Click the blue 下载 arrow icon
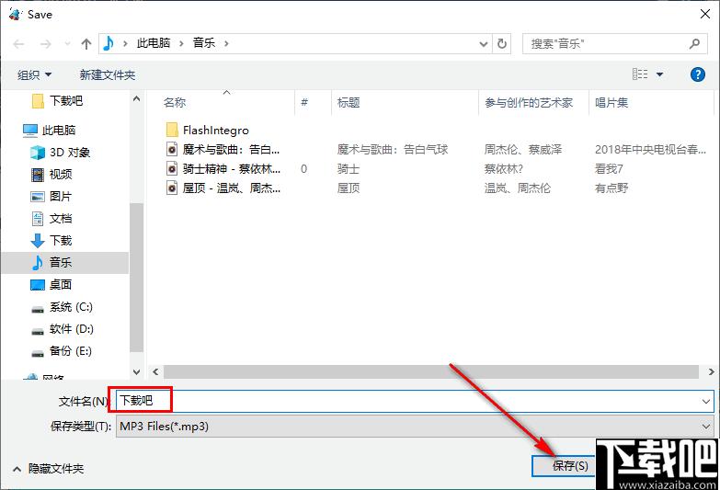720x490 pixels. pyautogui.click(x=37, y=241)
